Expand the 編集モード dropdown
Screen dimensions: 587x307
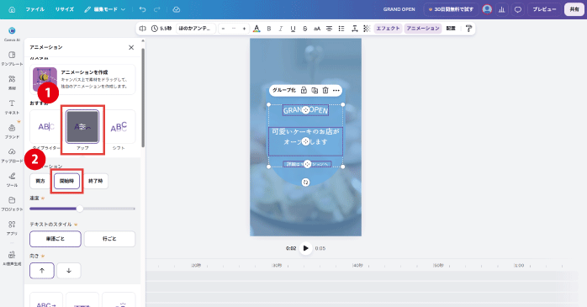(105, 9)
